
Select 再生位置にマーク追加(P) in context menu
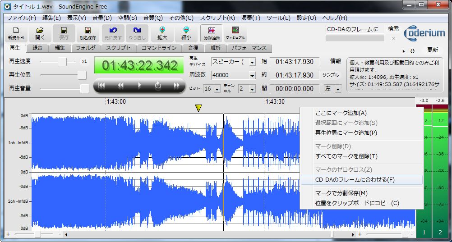point(361,133)
